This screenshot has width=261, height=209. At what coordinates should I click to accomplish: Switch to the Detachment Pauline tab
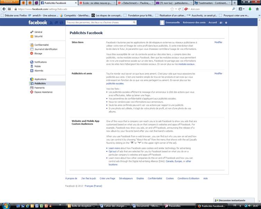(136, 3)
